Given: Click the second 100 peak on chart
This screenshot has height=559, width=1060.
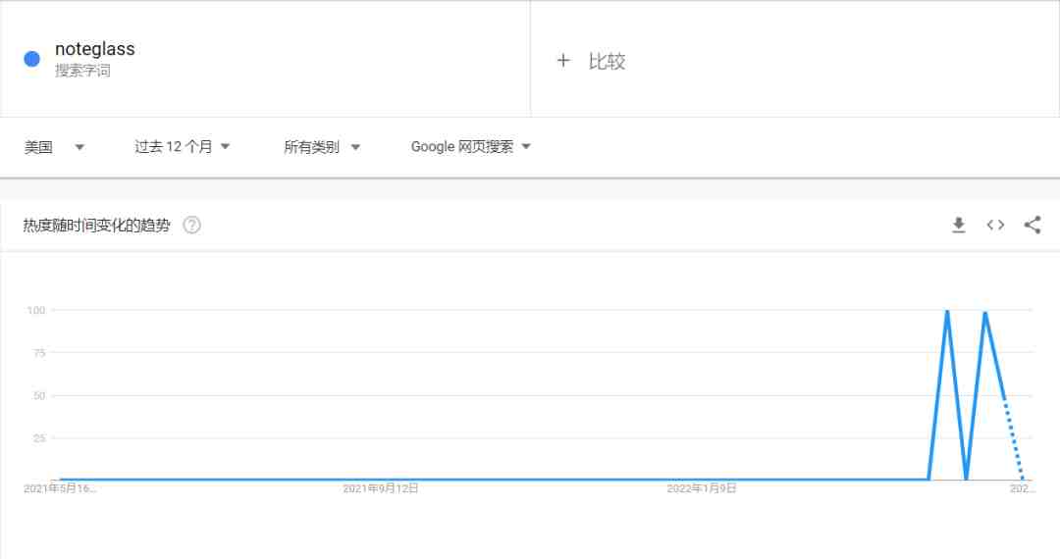Looking at the screenshot, I should pyautogui.click(x=985, y=313).
